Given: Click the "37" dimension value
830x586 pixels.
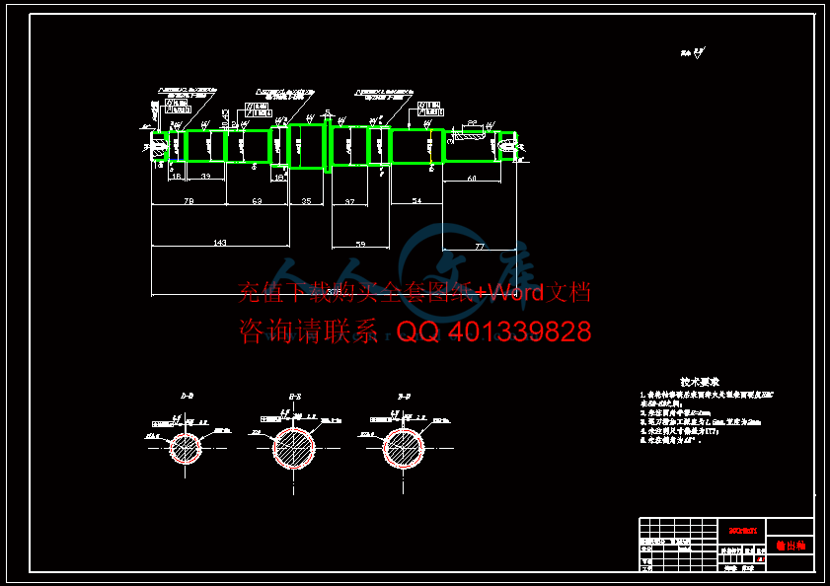Looking at the screenshot, I should pyautogui.click(x=349, y=201).
